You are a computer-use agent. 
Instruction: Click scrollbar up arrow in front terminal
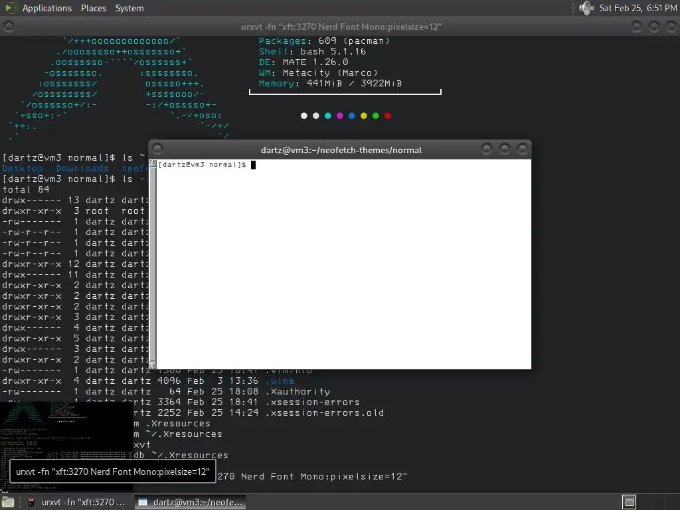pyautogui.click(x=153, y=163)
